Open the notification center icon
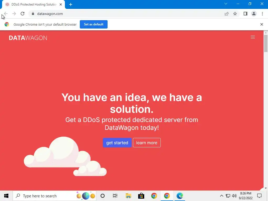Screen dimensions: 268x201 coord(259,196)
